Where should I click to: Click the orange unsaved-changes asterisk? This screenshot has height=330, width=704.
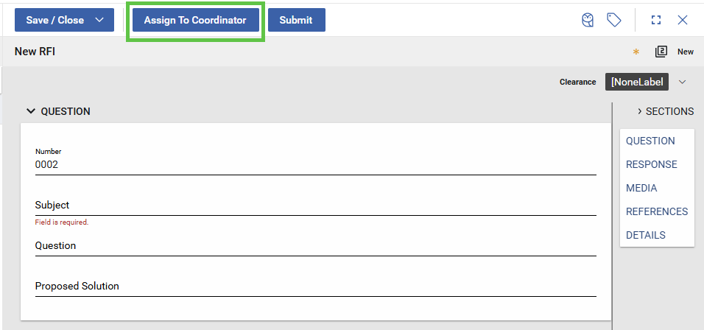[x=636, y=52]
